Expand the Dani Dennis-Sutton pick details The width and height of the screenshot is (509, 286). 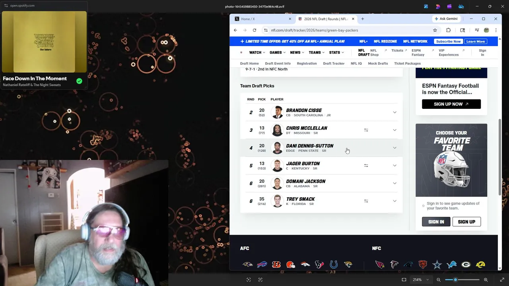coord(394,148)
